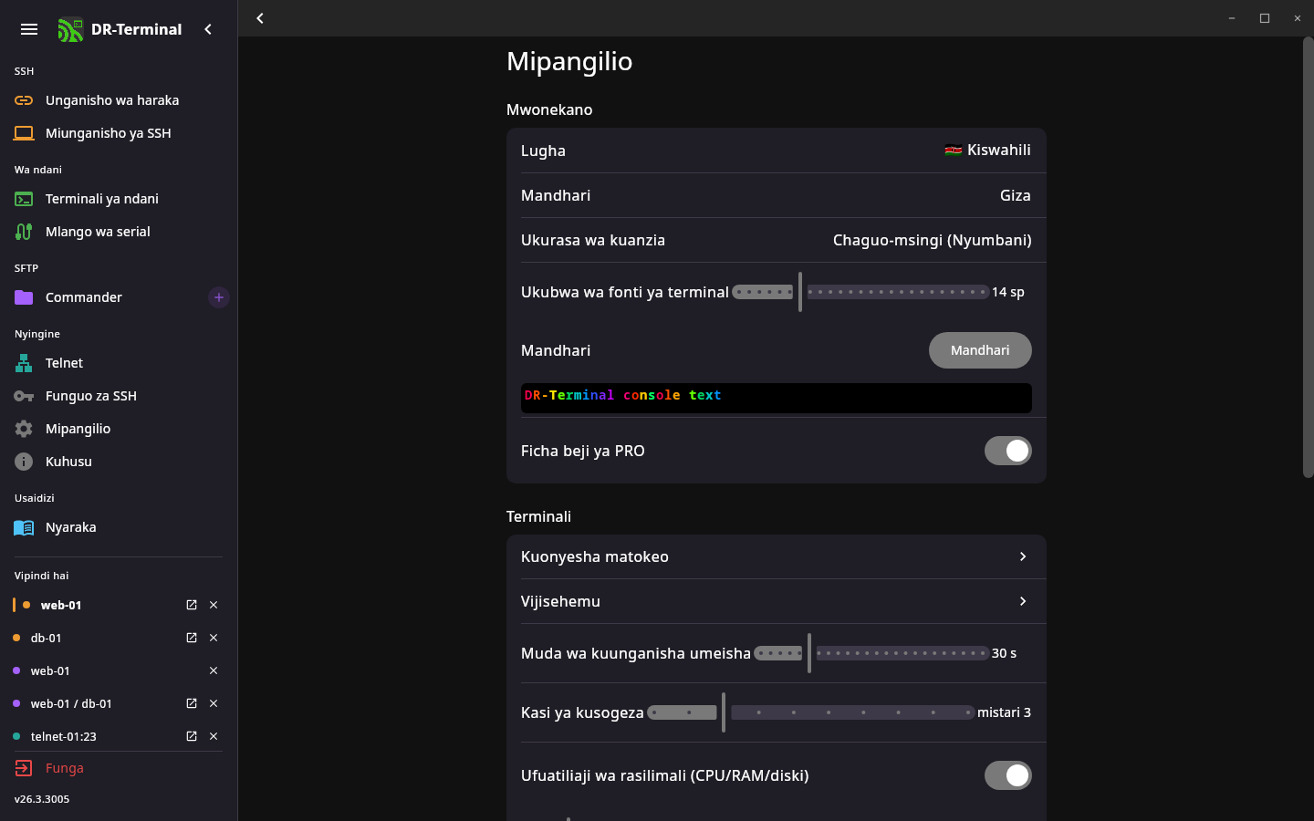Open Nyaraka help documents

pyautogui.click(x=70, y=527)
